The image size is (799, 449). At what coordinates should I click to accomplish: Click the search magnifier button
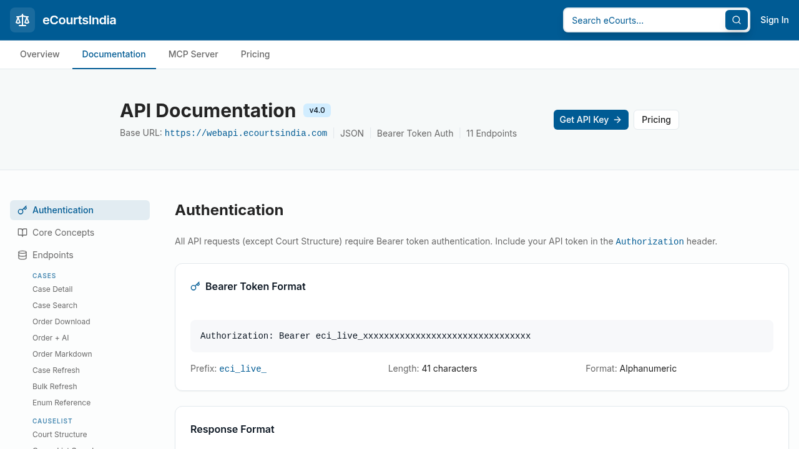(x=737, y=20)
